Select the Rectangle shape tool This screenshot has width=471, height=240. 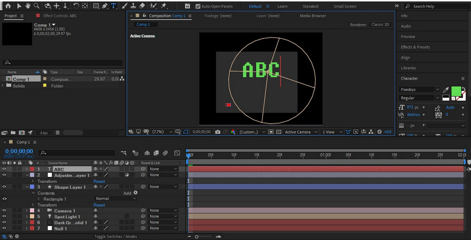pyautogui.click(x=96, y=6)
